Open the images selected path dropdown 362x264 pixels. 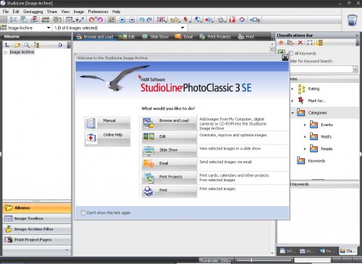tap(182, 28)
